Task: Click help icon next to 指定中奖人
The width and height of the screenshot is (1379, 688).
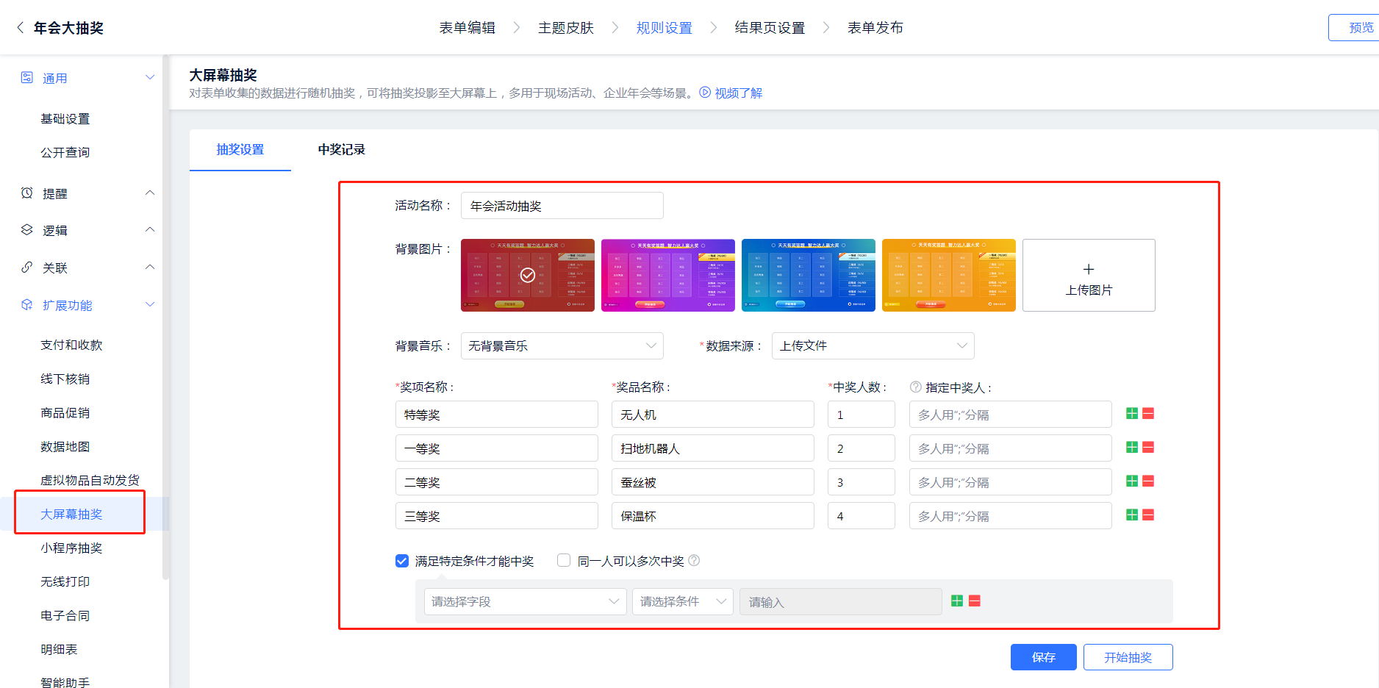Action: coord(916,387)
